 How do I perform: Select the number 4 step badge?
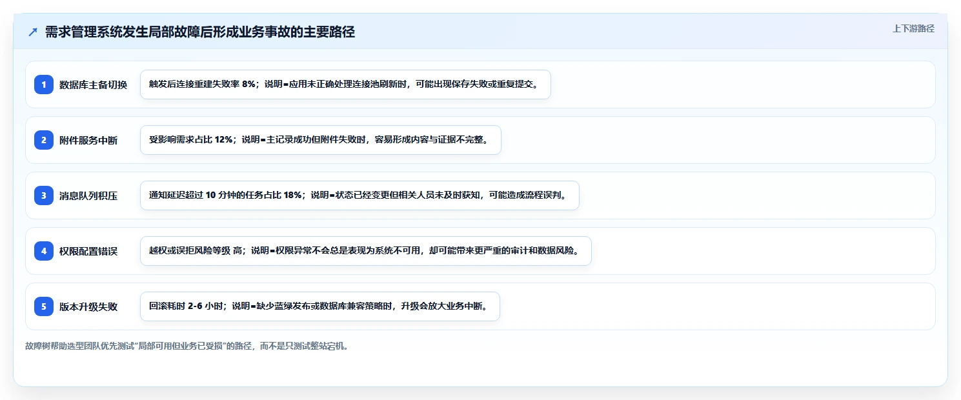click(x=44, y=251)
